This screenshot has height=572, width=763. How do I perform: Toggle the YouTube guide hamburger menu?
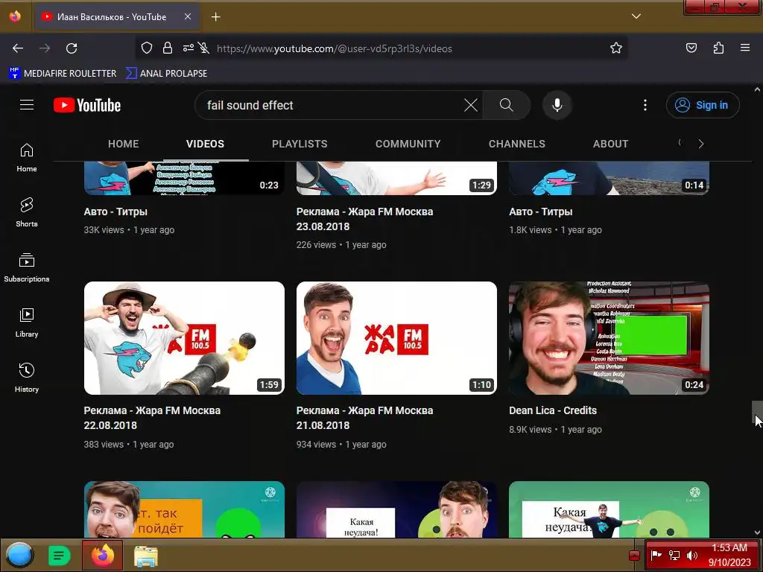pos(27,105)
